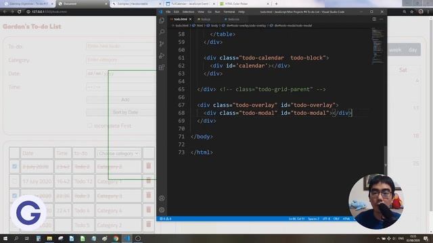The image size is (433, 243).
Task: Switch to Chrome in the taskbar
Action: (116, 238)
